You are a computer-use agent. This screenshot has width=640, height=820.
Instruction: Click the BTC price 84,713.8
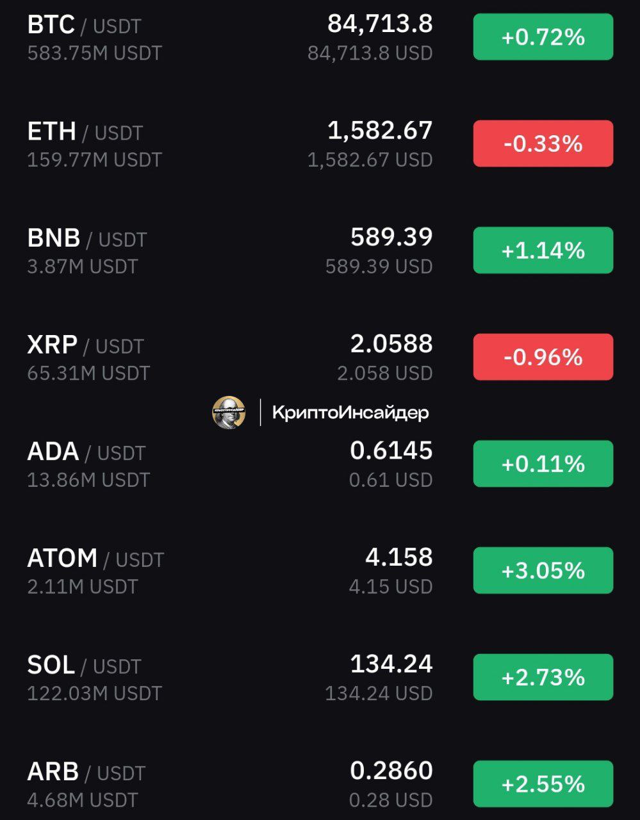click(x=380, y=24)
